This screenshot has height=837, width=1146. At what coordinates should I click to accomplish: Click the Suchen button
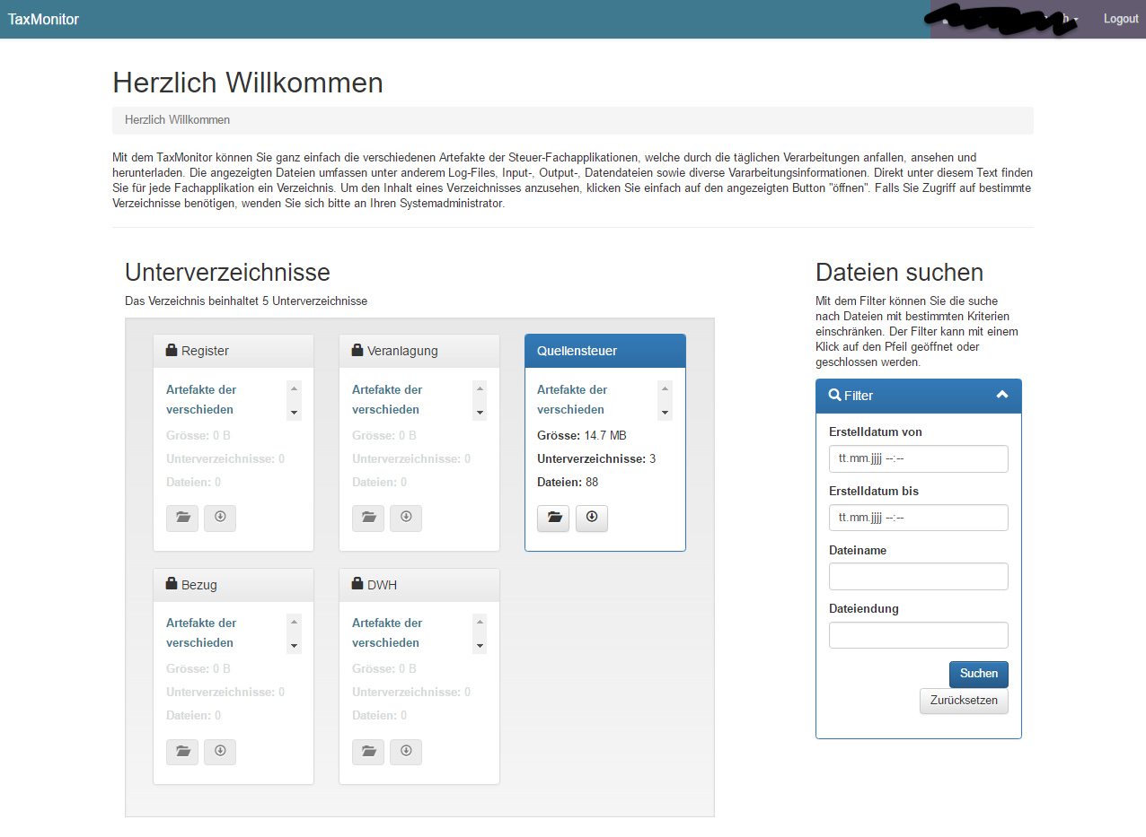pyautogui.click(x=979, y=674)
